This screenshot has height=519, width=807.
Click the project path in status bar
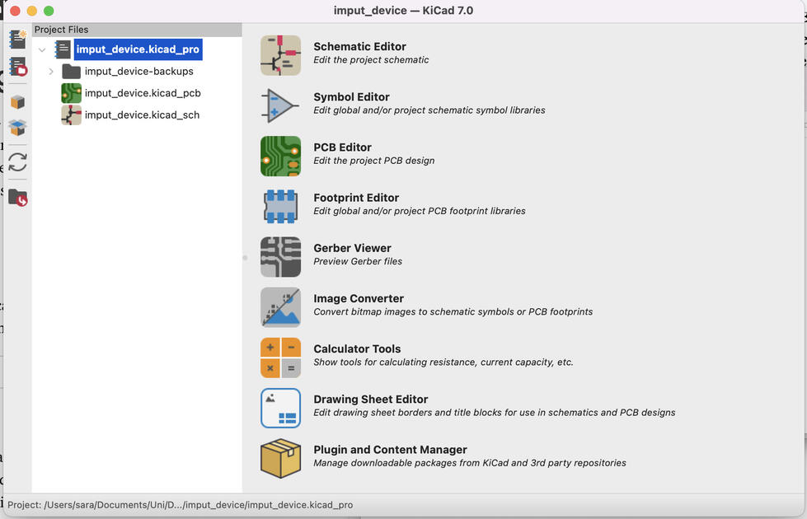click(181, 505)
